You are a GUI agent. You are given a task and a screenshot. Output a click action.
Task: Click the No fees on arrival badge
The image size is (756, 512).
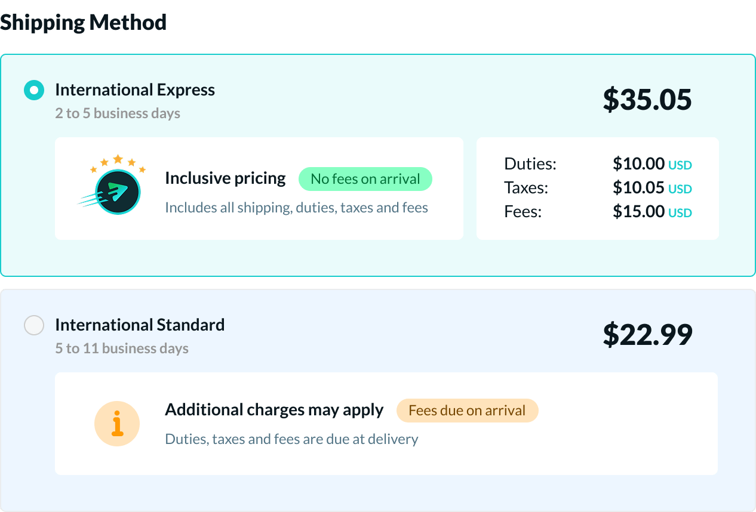tap(365, 179)
